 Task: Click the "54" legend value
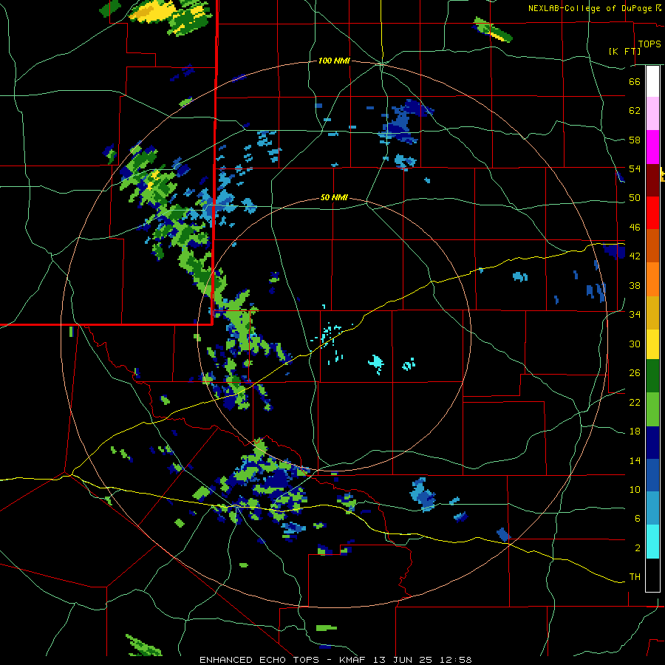[635, 168]
